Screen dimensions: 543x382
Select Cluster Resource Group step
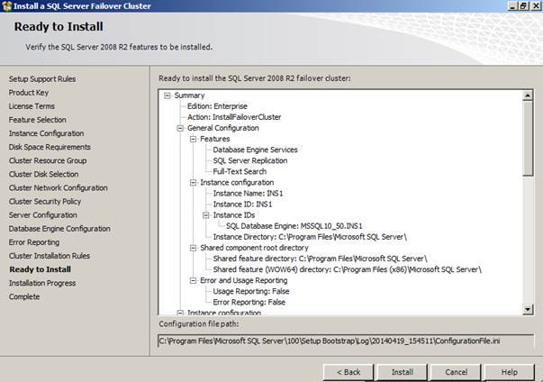point(48,160)
